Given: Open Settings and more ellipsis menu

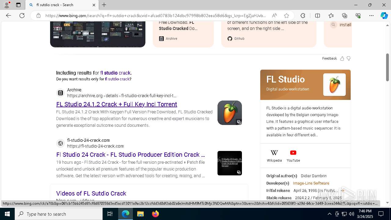Looking at the screenshot, I should coord(371,16).
